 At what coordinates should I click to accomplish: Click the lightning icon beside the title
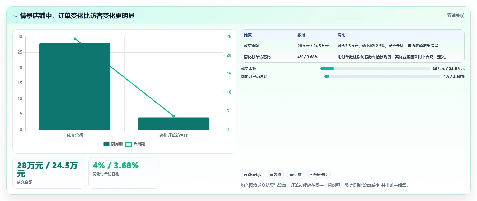point(15,16)
